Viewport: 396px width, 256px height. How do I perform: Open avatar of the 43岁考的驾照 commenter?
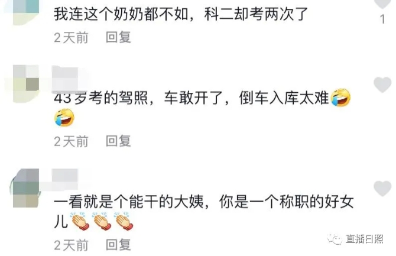pos(26,84)
